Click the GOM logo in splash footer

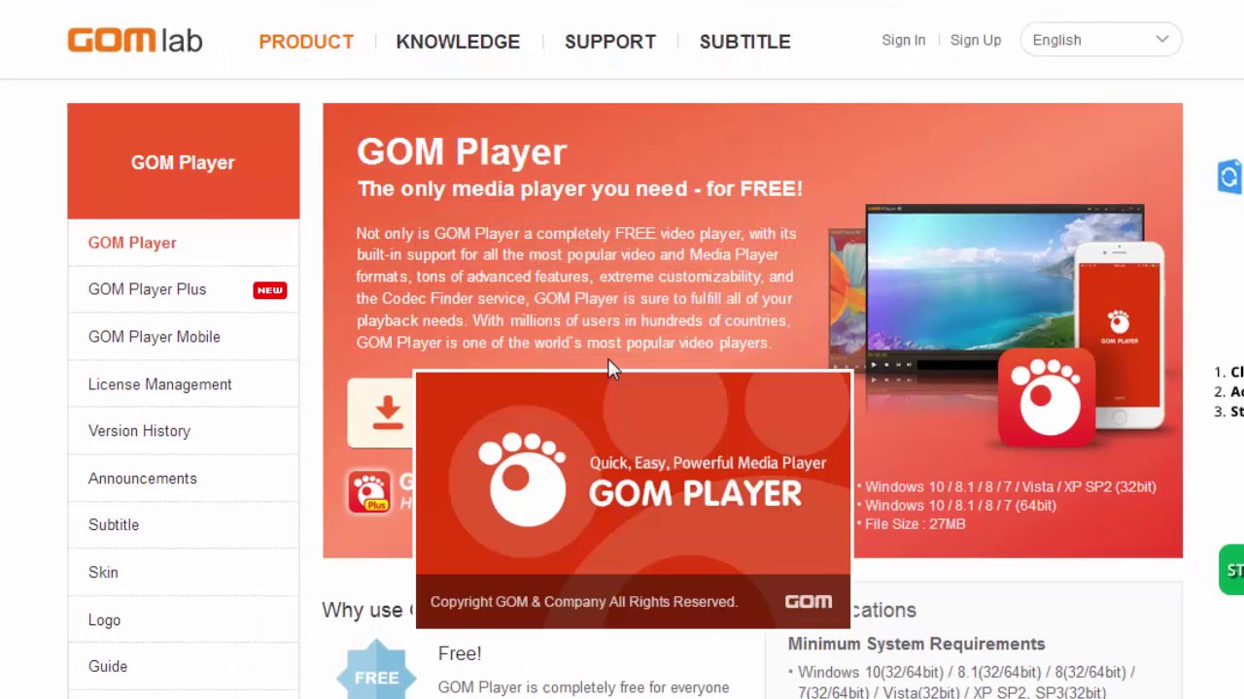(x=809, y=602)
